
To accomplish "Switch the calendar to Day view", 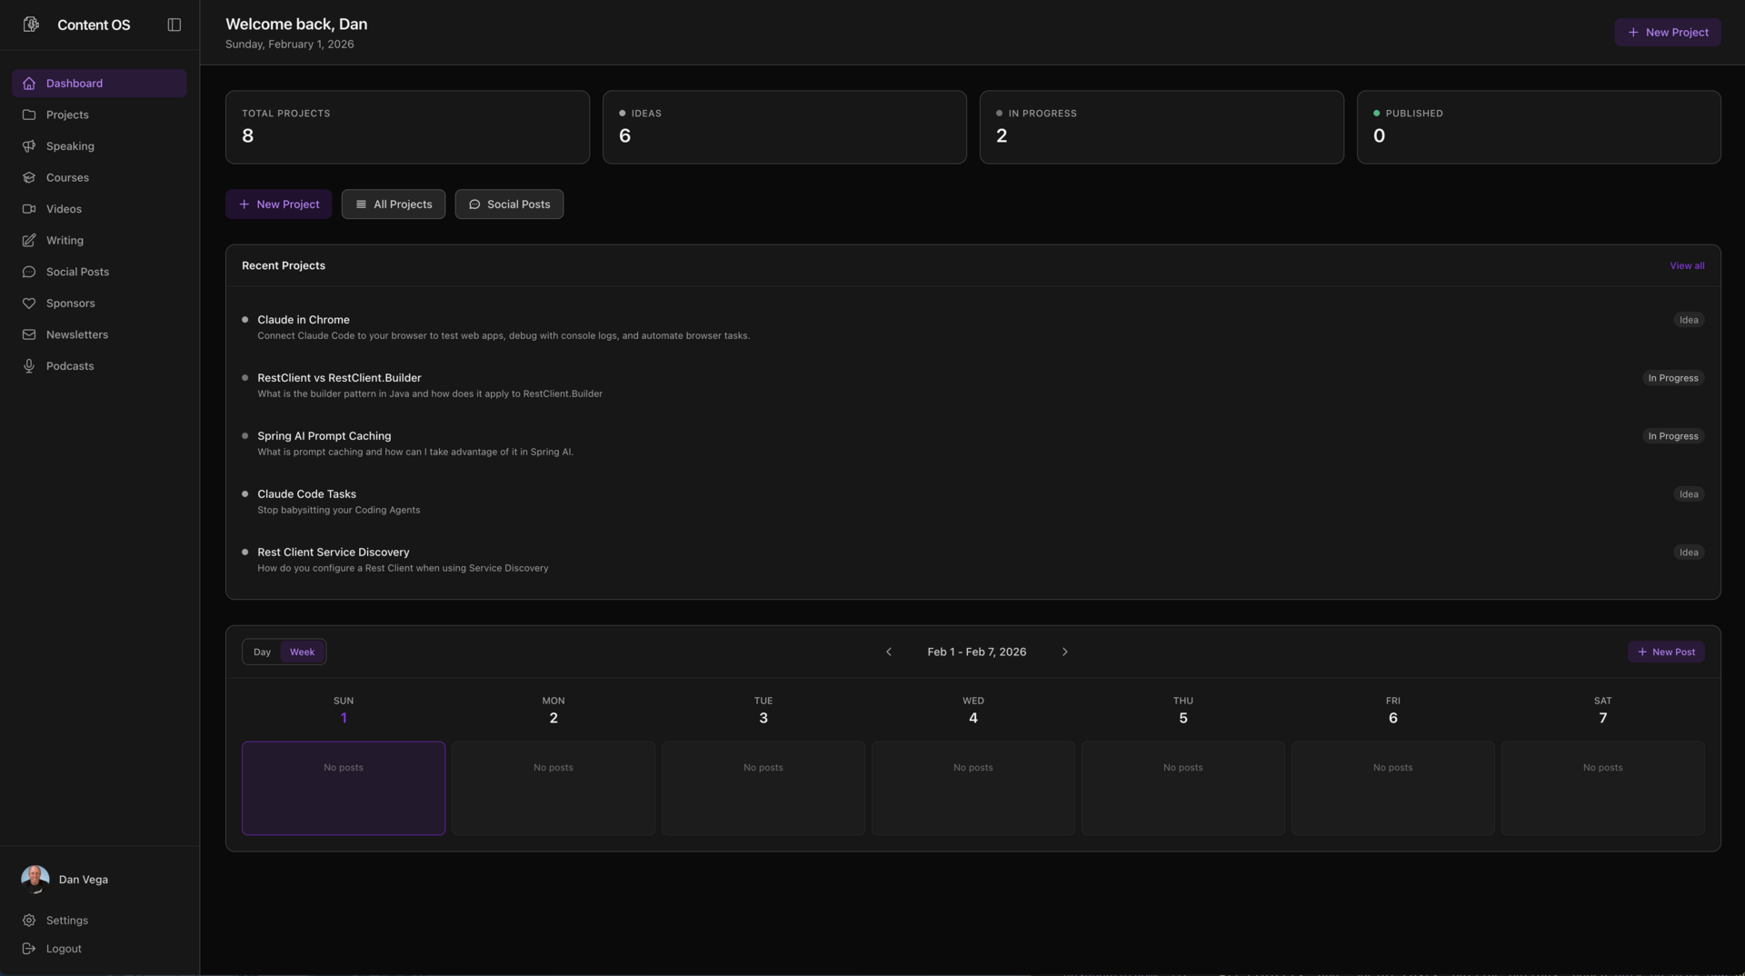I will (263, 652).
